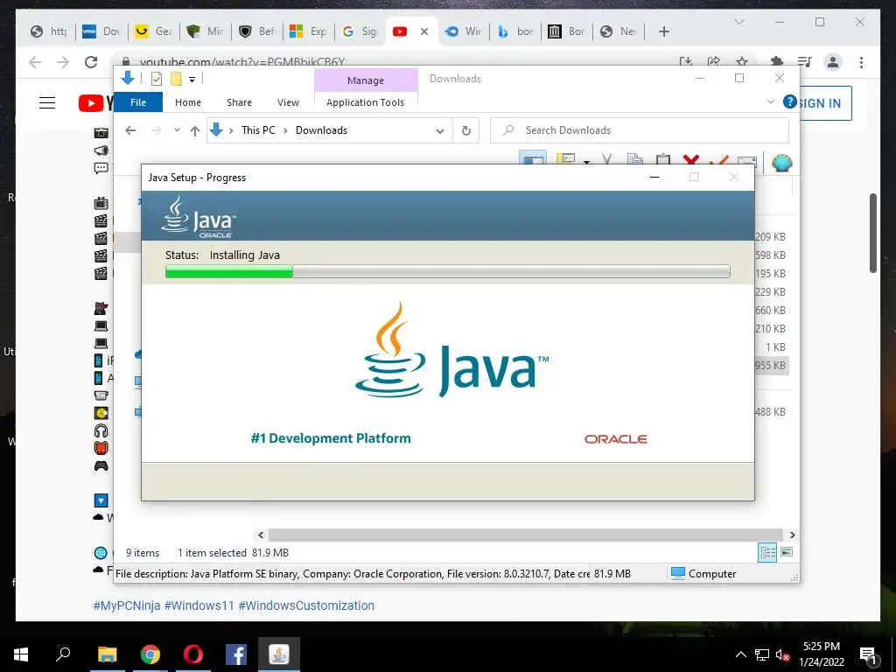This screenshot has height=672, width=896.
Task: Open the #WindowsCustomization hashtag link
Action: click(x=306, y=605)
